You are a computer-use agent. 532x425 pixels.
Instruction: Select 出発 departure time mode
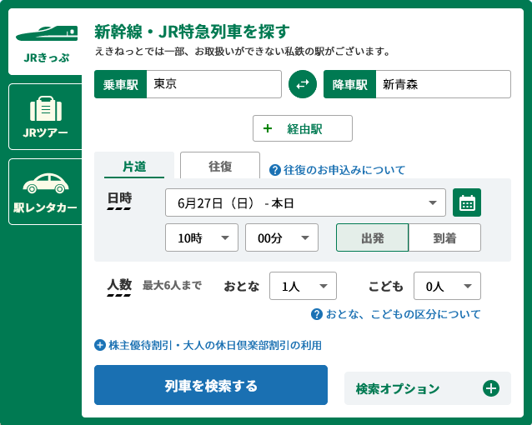click(372, 237)
